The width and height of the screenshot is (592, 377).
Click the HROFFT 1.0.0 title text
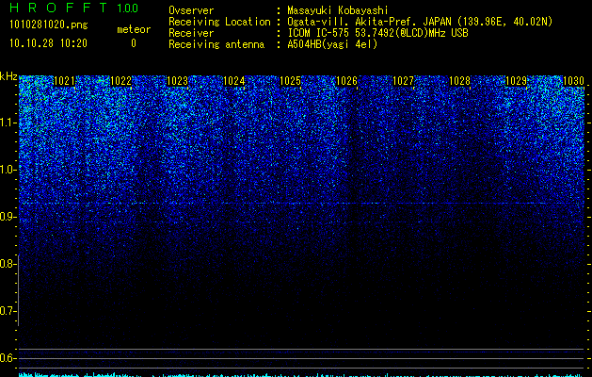coord(73,8)
